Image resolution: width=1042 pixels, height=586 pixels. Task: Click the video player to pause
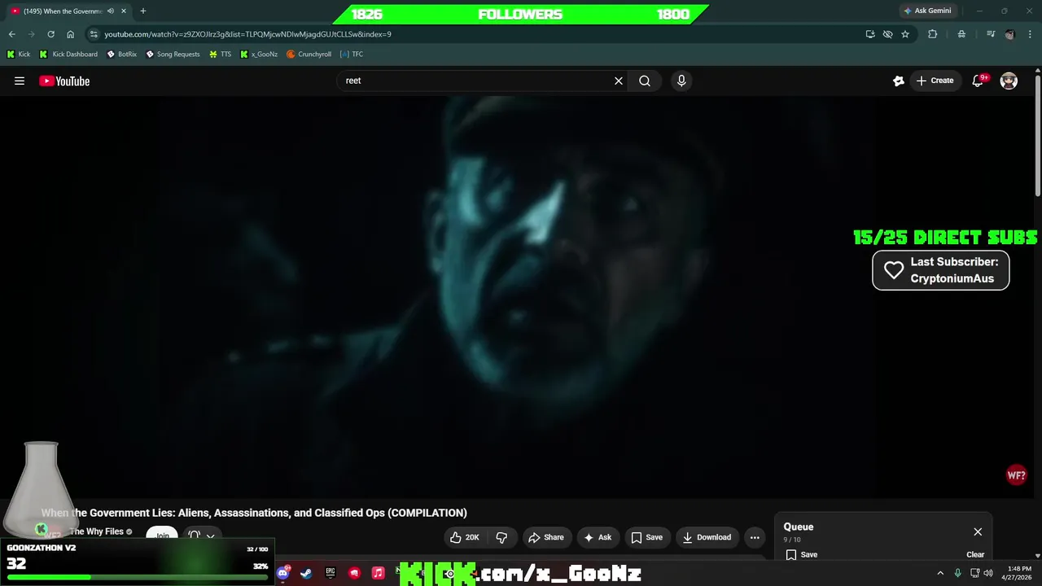coord(517,297)
